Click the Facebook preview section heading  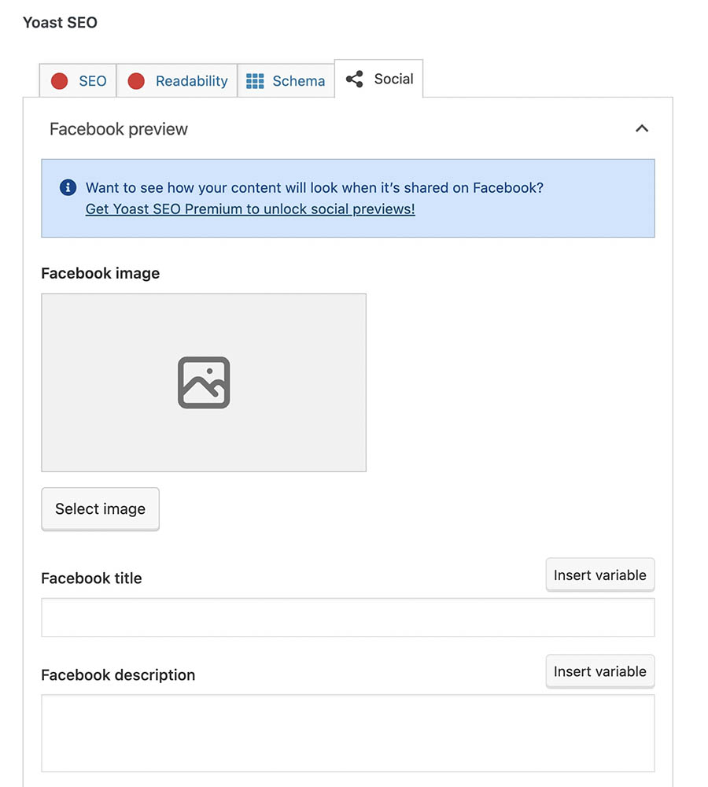coord(119,129)
